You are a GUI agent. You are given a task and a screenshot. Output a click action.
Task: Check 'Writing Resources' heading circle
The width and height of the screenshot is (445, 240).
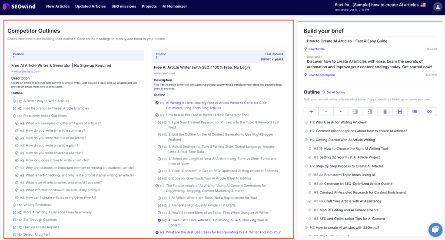pos(14,205)
